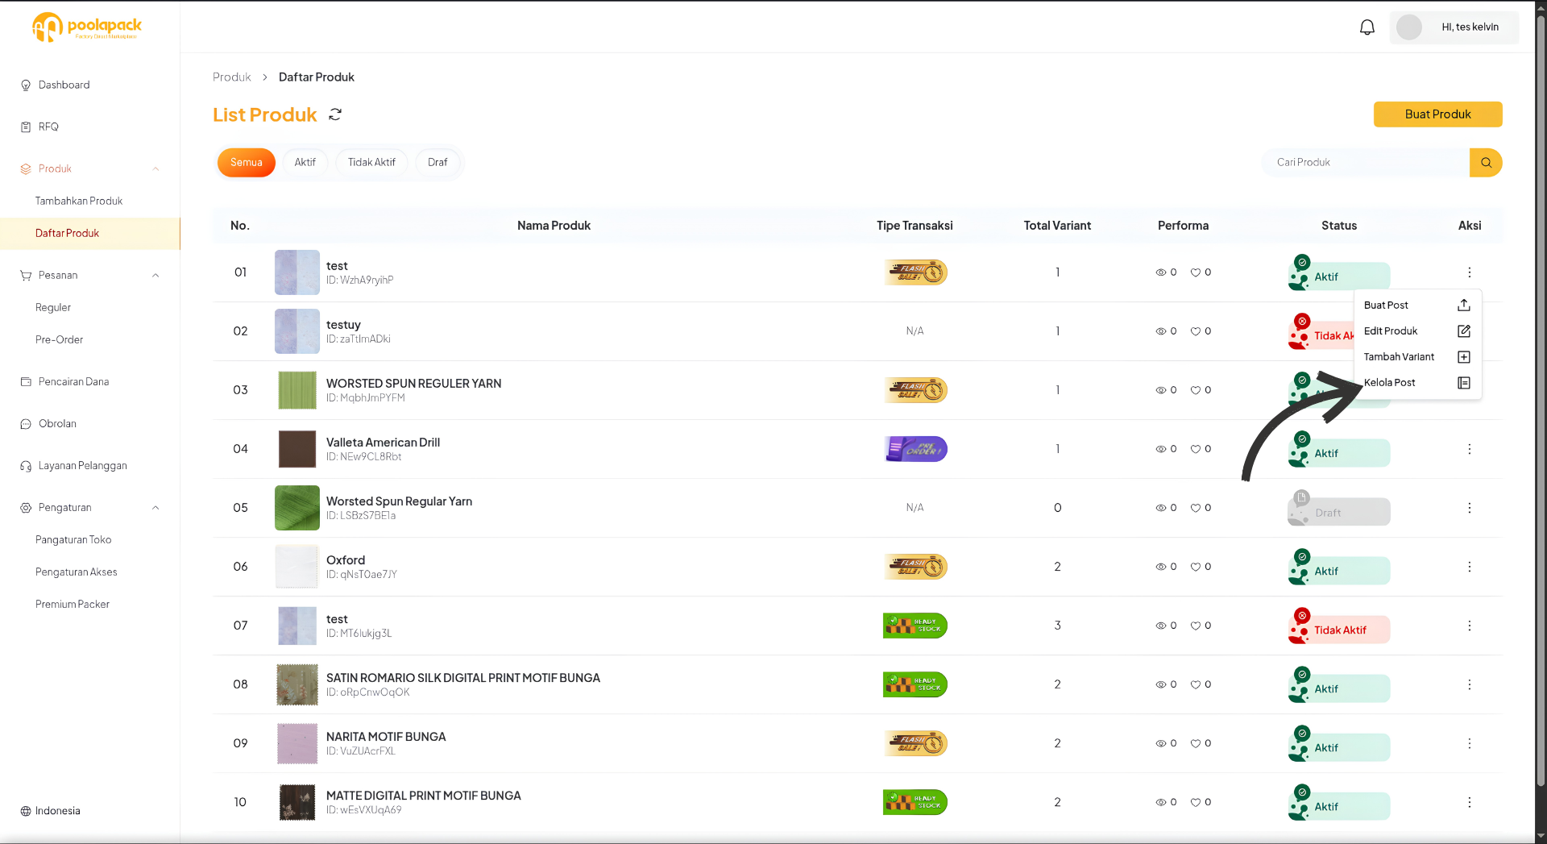Choose Edit Produk from the action menu

tap(1417, 331)
